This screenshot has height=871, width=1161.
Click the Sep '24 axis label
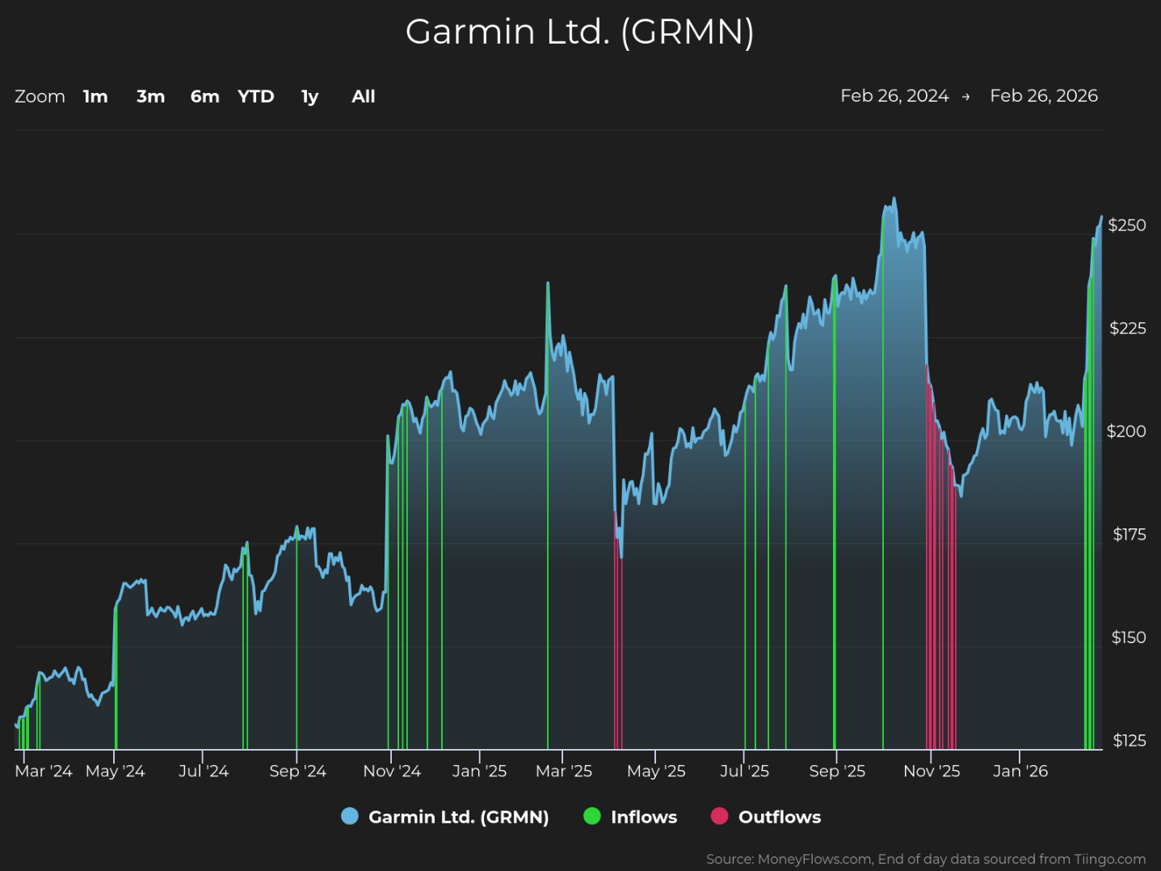coord(297,771)
